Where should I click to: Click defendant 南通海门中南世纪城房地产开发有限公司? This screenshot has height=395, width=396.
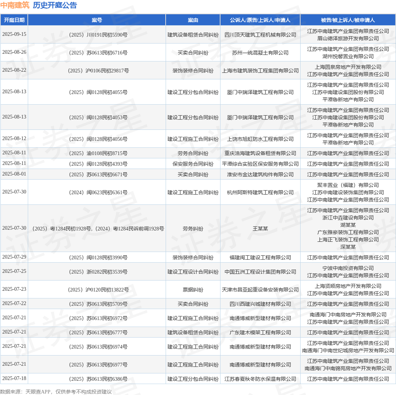[348, 350]
